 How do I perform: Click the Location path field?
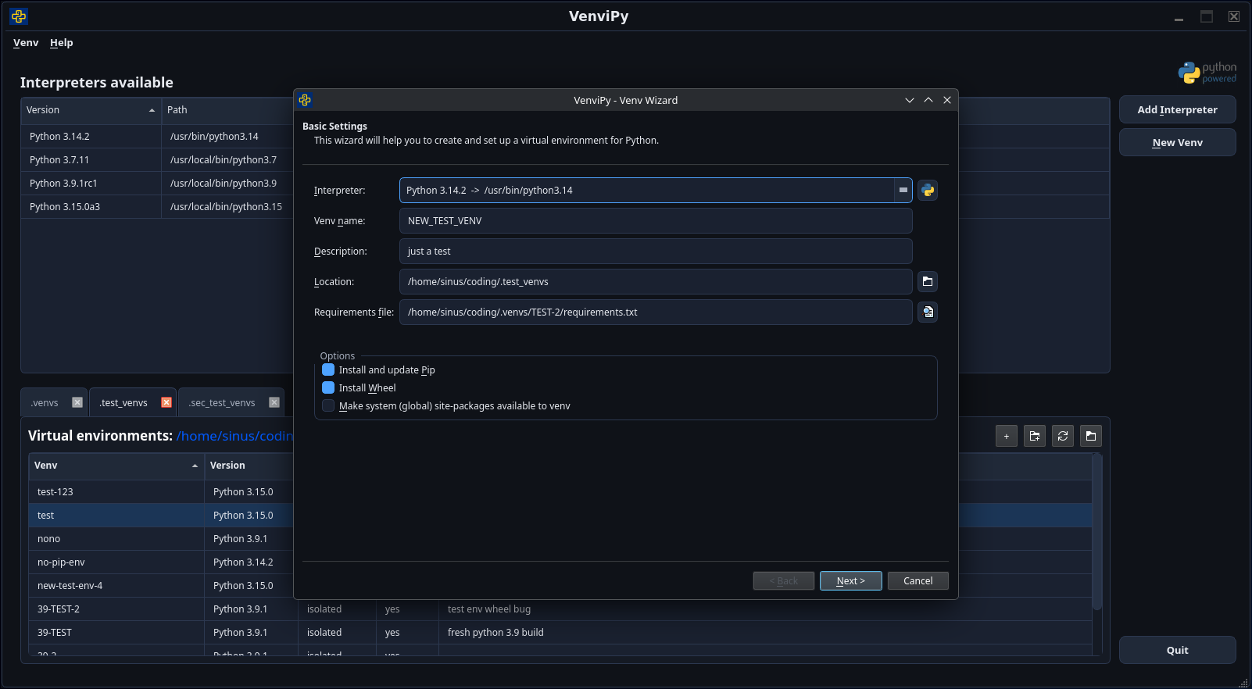(x=656, y=281)
